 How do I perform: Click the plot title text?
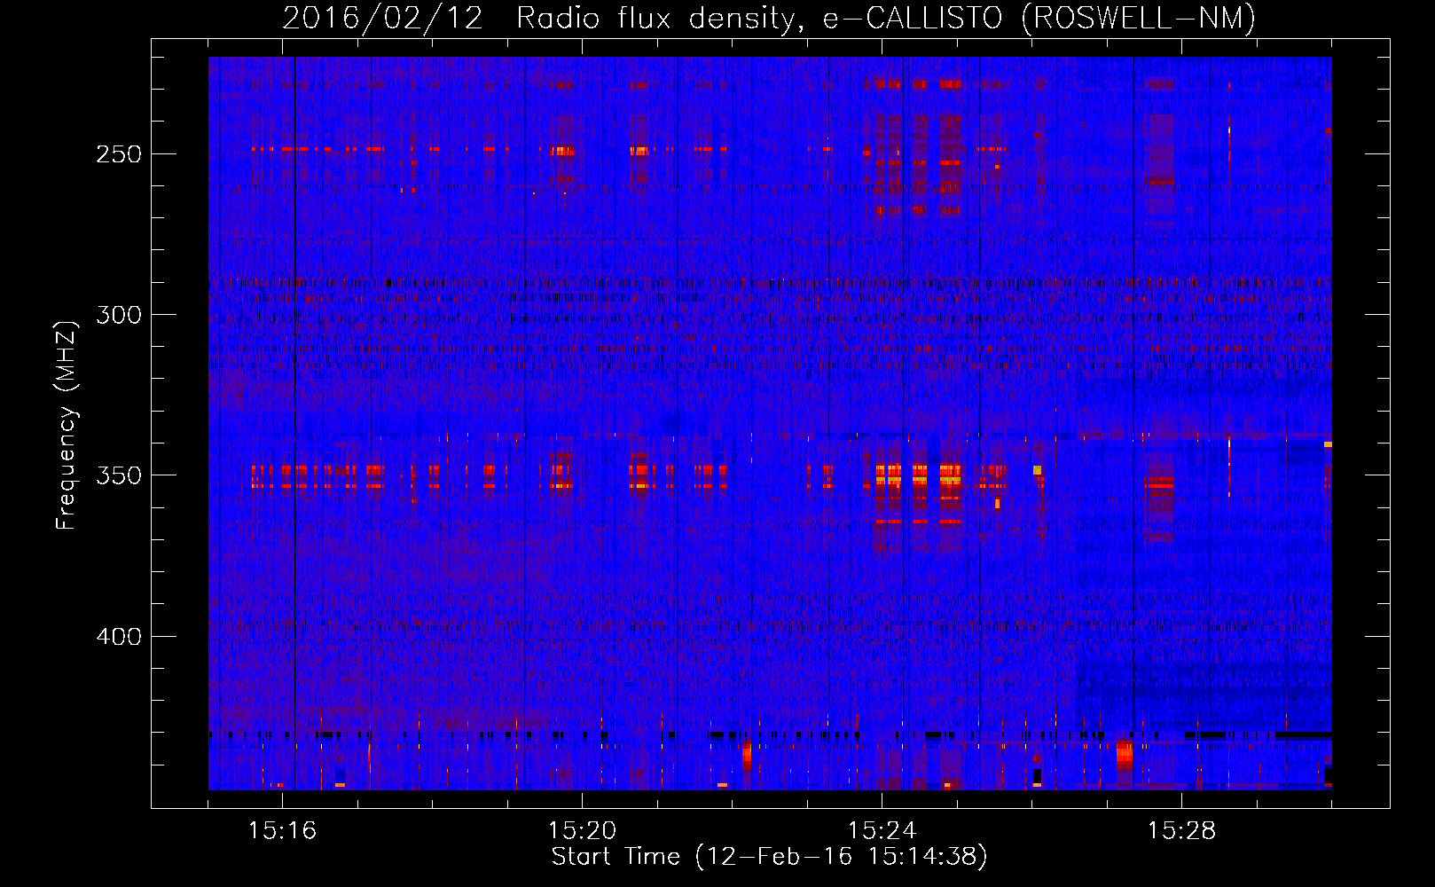[x=769, y=19]
